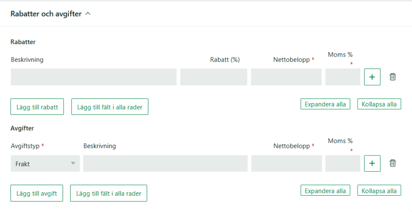The image size is (412, 212).
Task: Delete the Avgifter row with trash icon
Action: point(392,163)
